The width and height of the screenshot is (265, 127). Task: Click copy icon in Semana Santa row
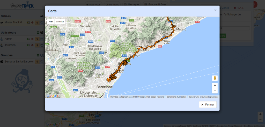pyautogui.click(x=42, y=62)
